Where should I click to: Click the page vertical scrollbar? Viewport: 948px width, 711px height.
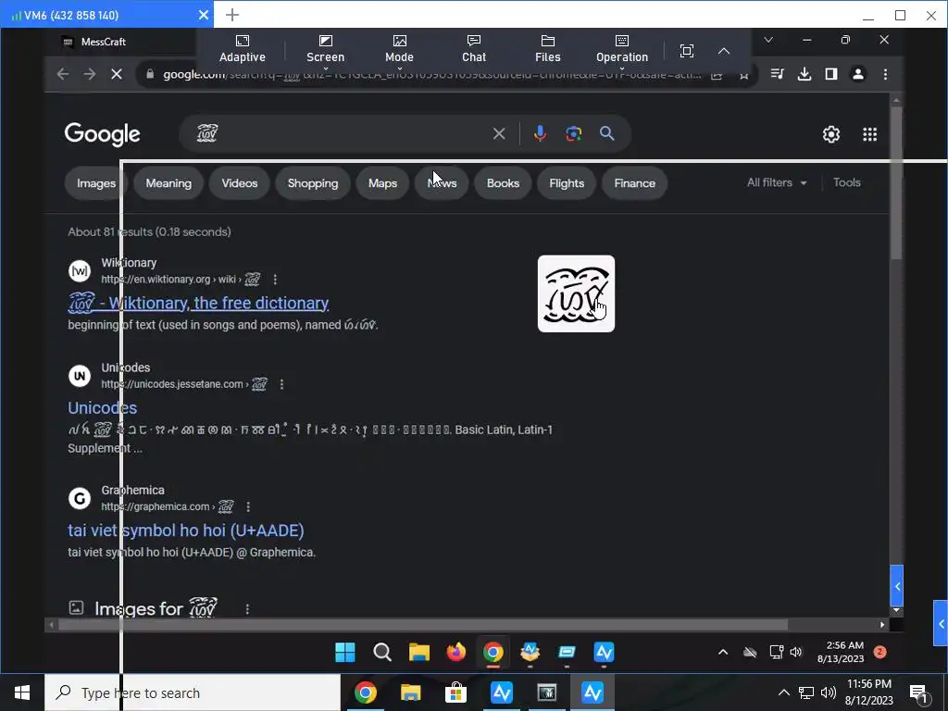pos(896,182)
